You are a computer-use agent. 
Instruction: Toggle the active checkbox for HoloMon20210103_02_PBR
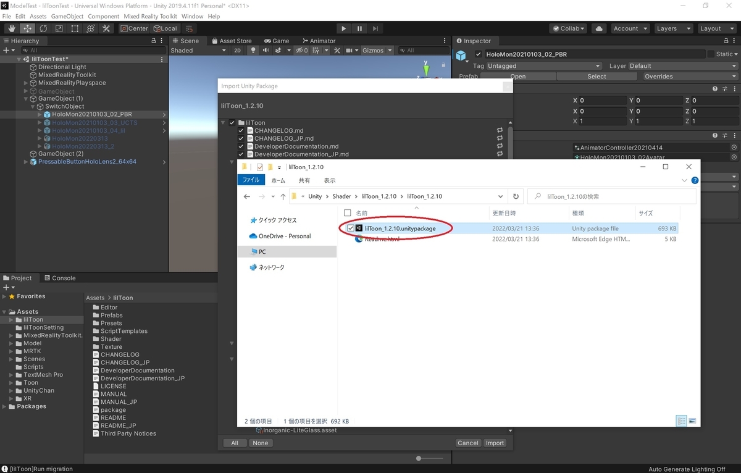(x=478, y=54)
